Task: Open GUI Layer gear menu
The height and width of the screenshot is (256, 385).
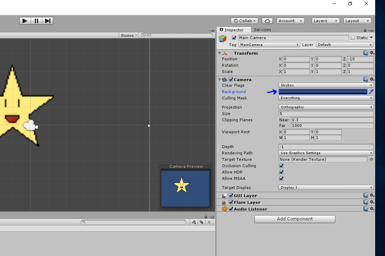Action: click(x=372, y=195)
